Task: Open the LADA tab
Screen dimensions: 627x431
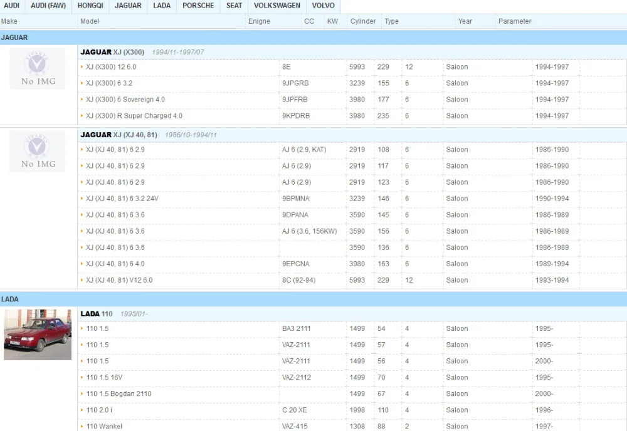Action: pos(162,6)
